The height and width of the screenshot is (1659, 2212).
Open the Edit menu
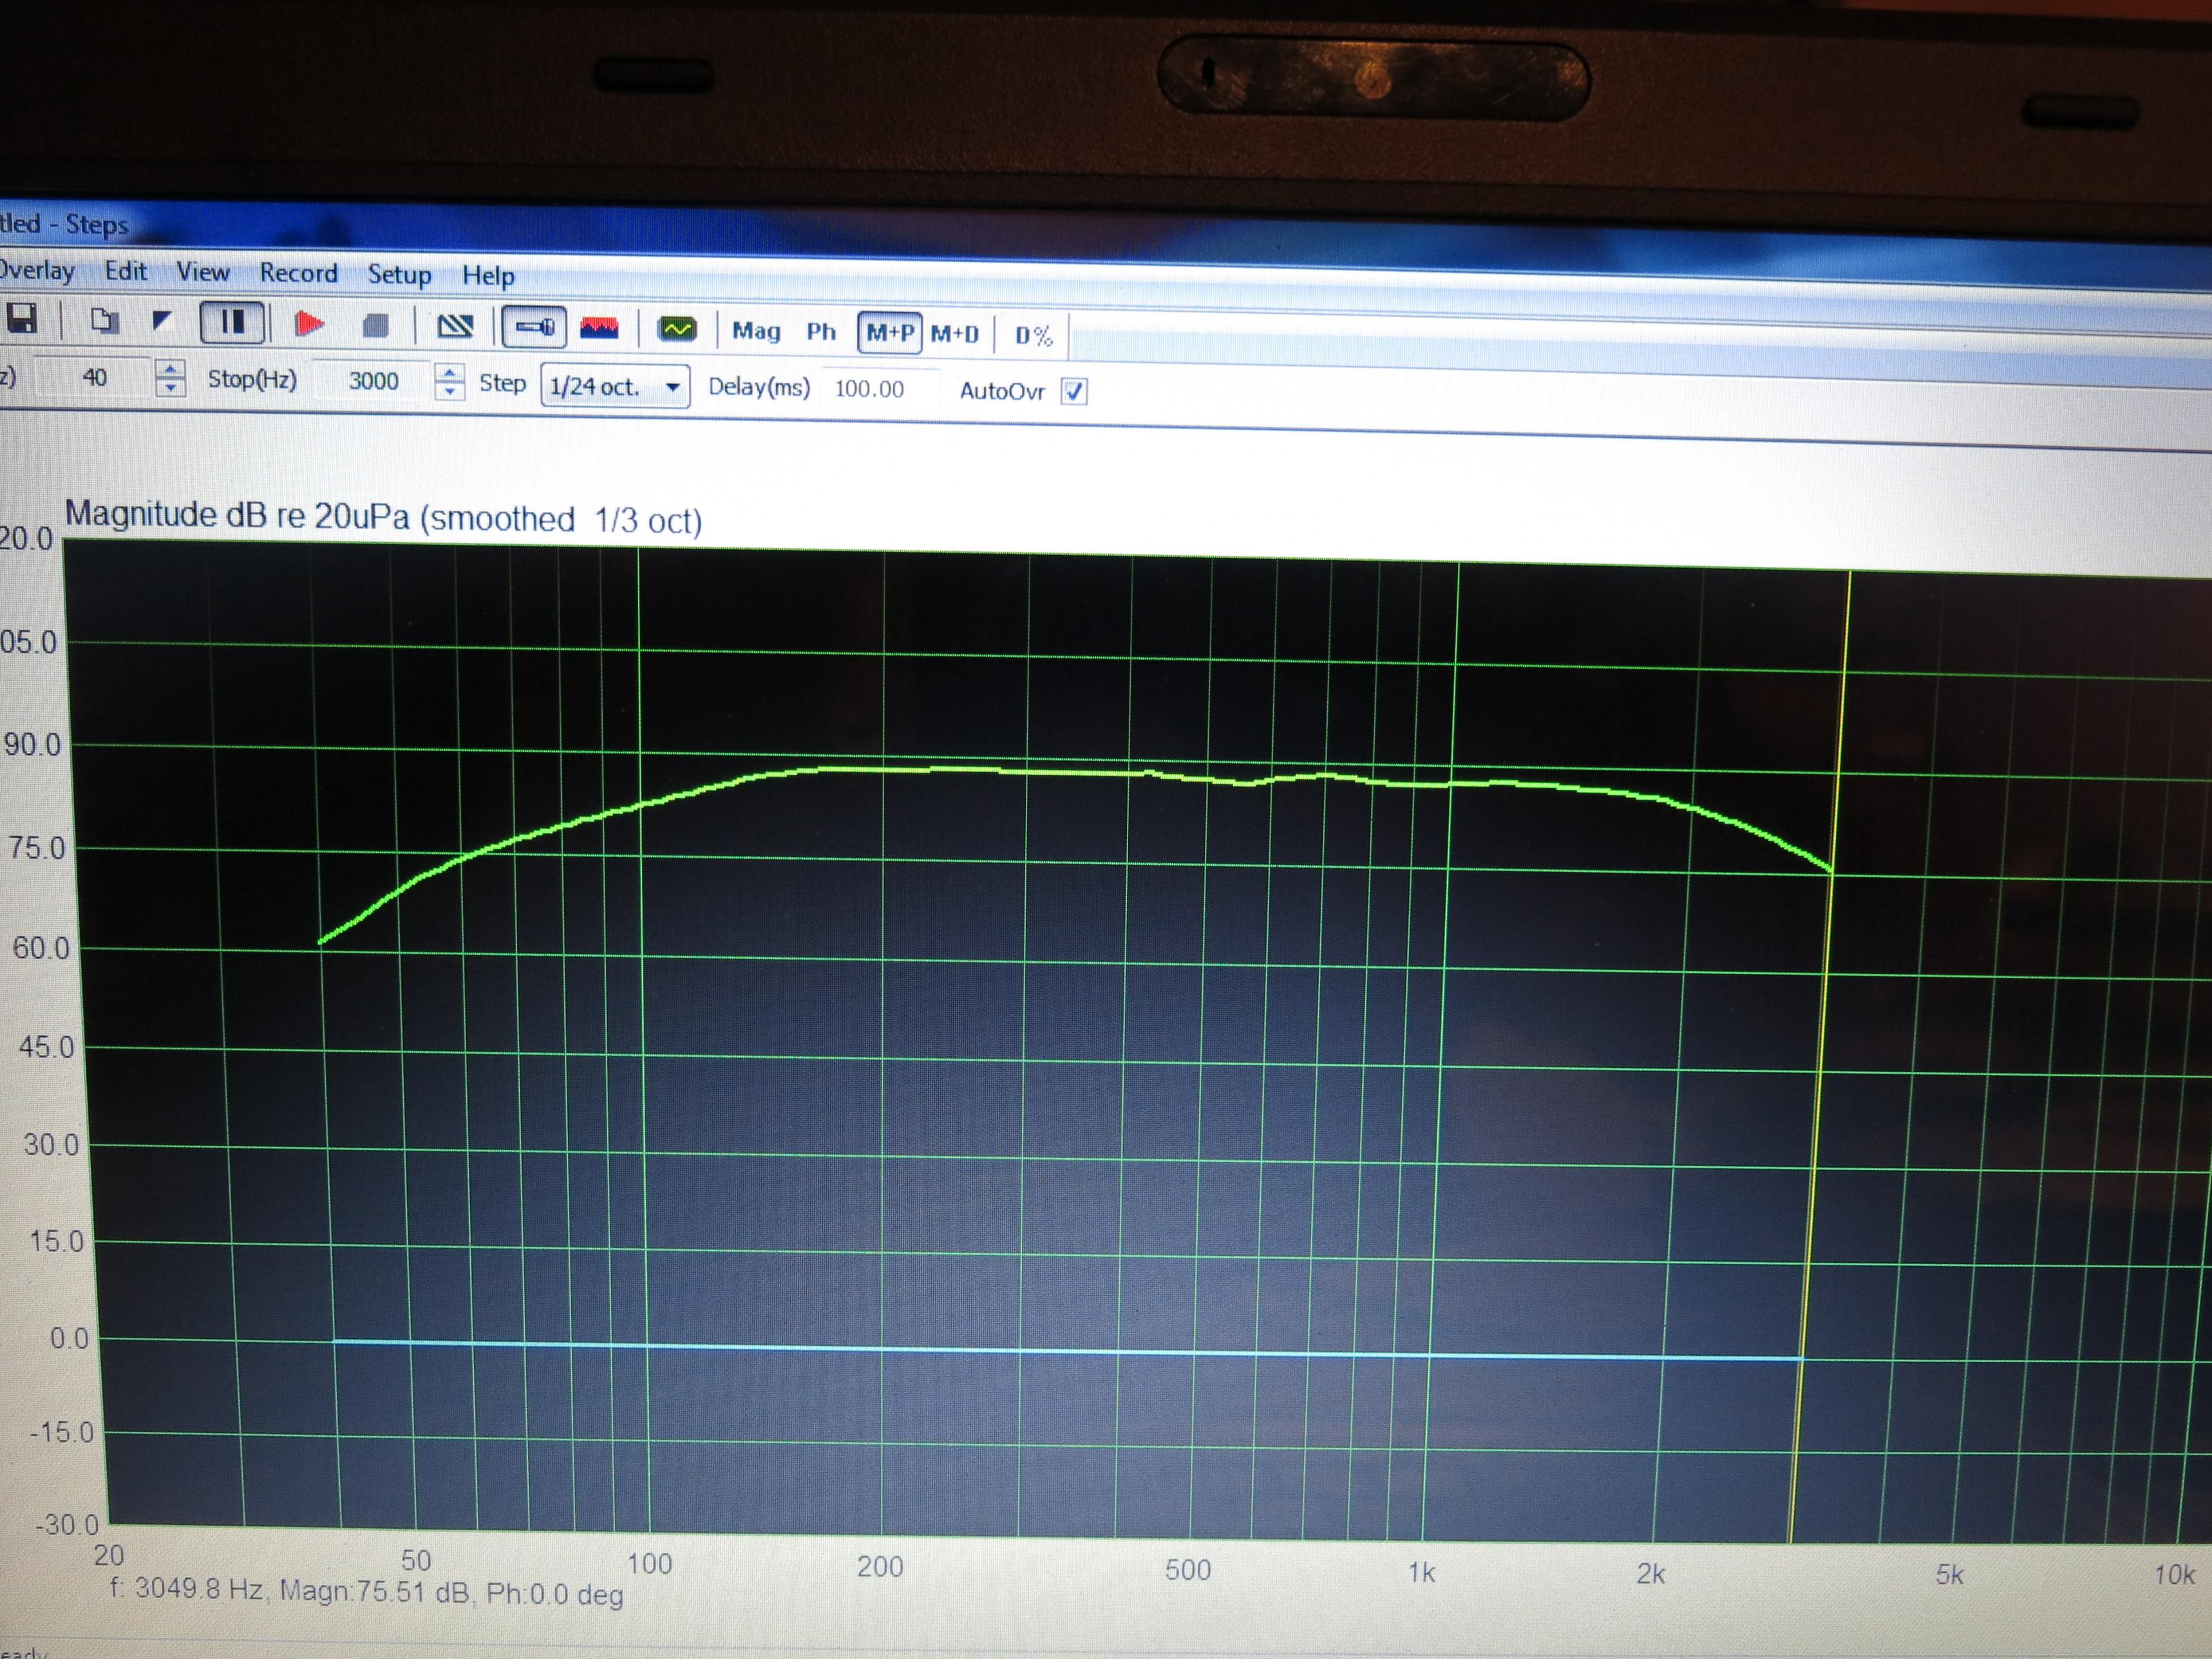(x=126, y=271)
